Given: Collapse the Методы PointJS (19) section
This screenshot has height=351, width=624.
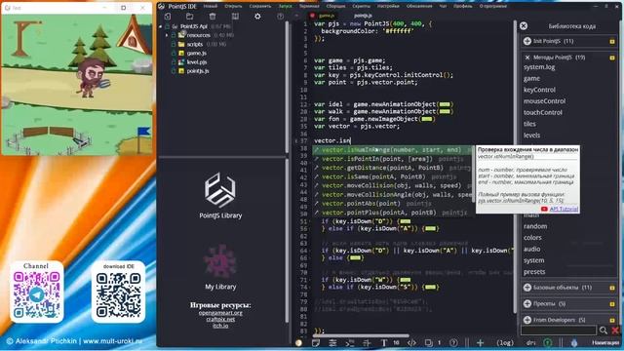Looking at the screenshot, I should (527, 58).
